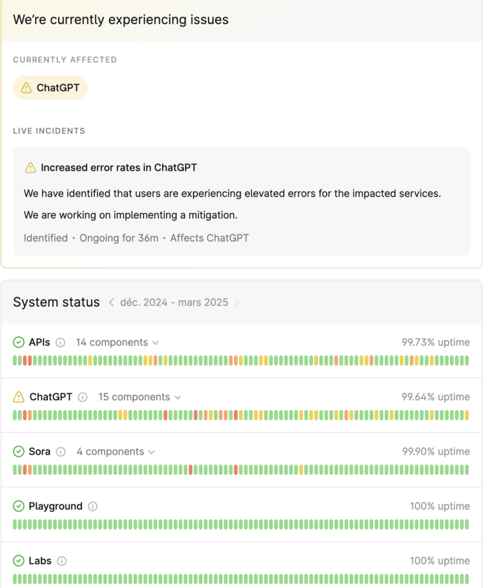483x588 pixels.
Task: Expand Sora 4 components list
Action: 115,452
